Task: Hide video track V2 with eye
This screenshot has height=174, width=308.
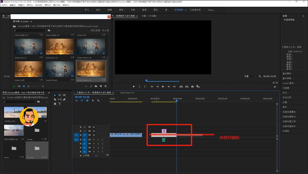Action: [x=94, y=131]
